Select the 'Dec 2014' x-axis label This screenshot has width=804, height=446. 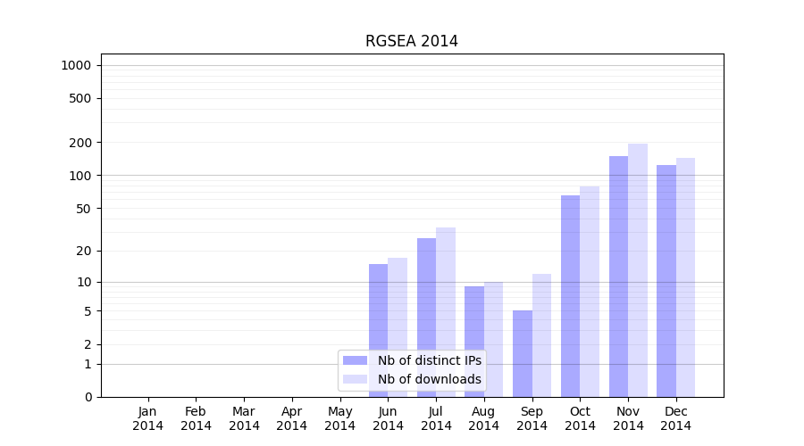coord(675,418)
